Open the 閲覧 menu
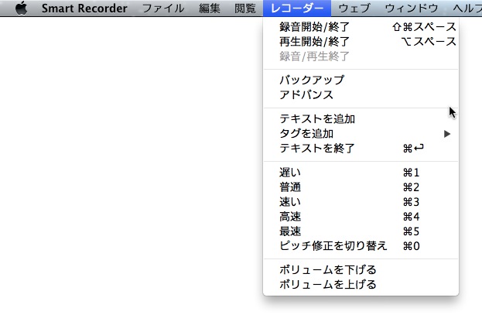 pyautogui.click(x=245, y=9)
